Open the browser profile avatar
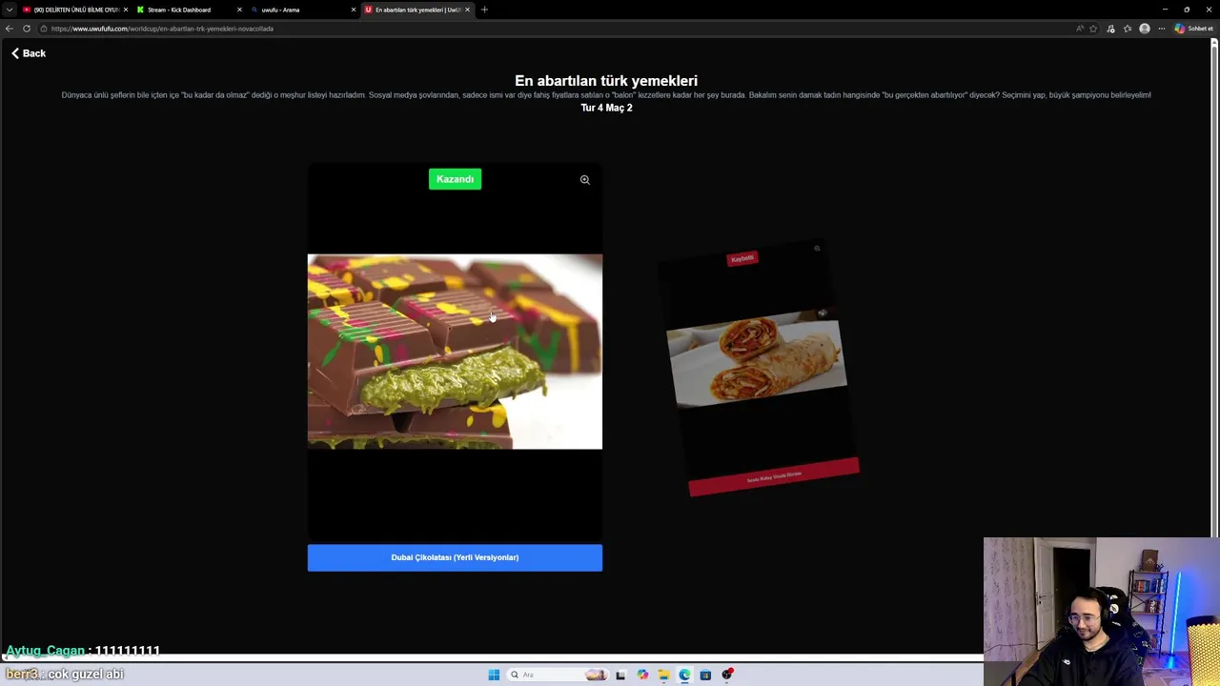 pyautogui.click(x=1145, y=29)
